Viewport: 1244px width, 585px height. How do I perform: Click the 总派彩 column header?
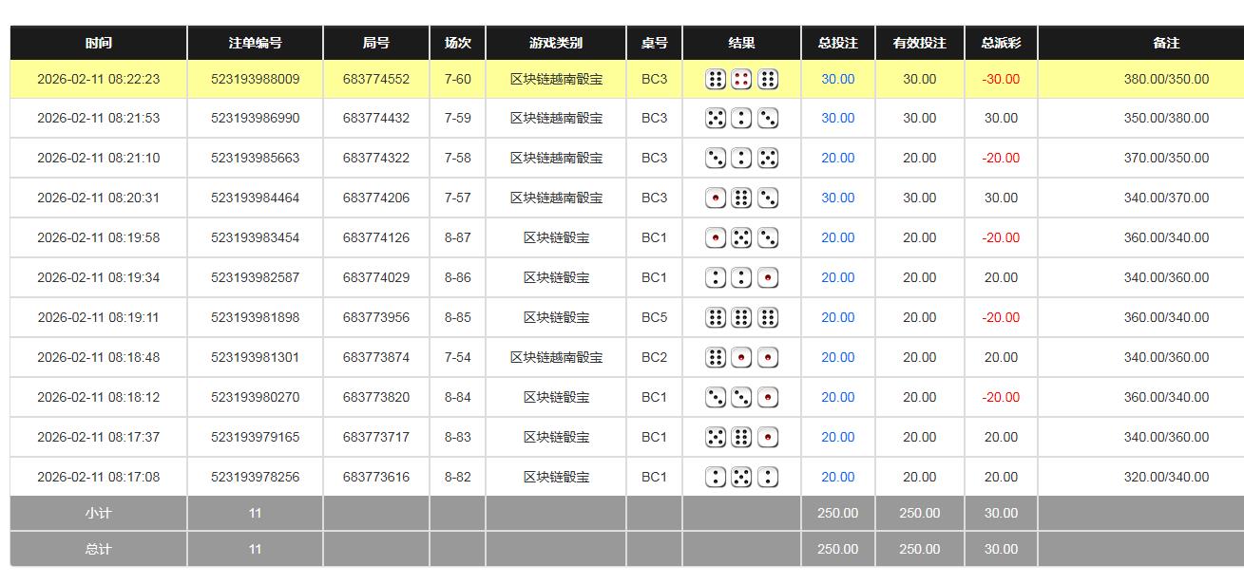point(1001,42)
